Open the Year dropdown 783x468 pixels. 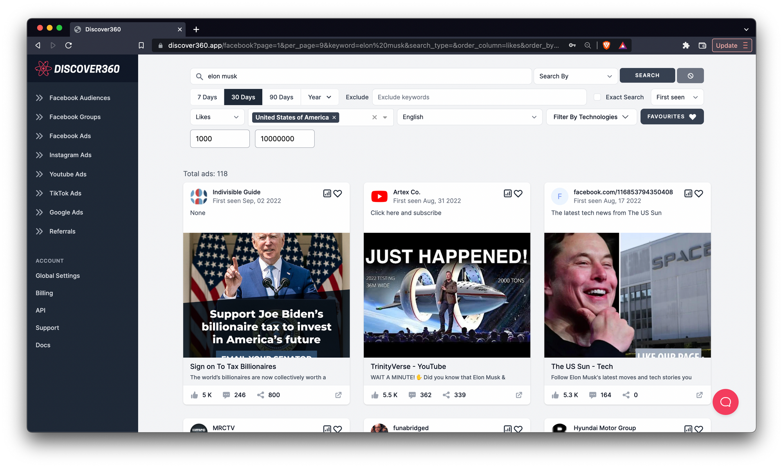[x=319, y=97]
